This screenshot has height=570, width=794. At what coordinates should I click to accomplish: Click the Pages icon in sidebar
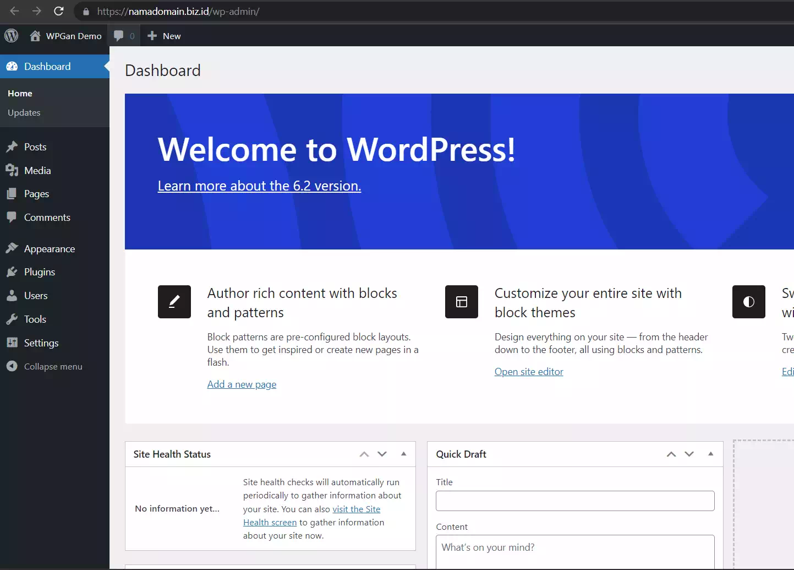[x=12, y=194]
